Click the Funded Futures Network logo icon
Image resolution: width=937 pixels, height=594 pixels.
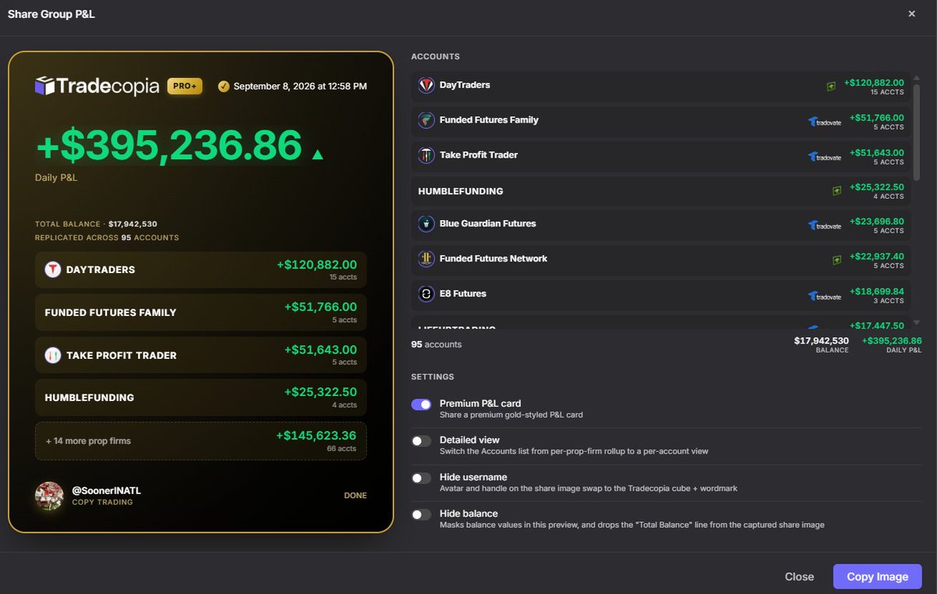[426, 258]
